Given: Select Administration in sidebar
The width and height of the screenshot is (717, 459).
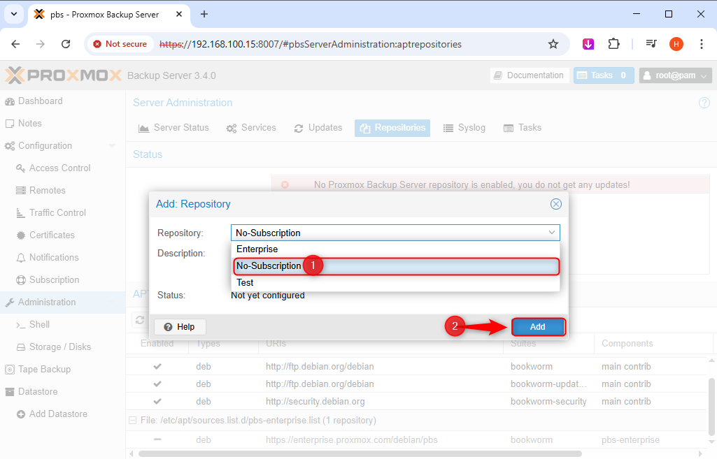Looking at the screenshot, I should point(63,303).
